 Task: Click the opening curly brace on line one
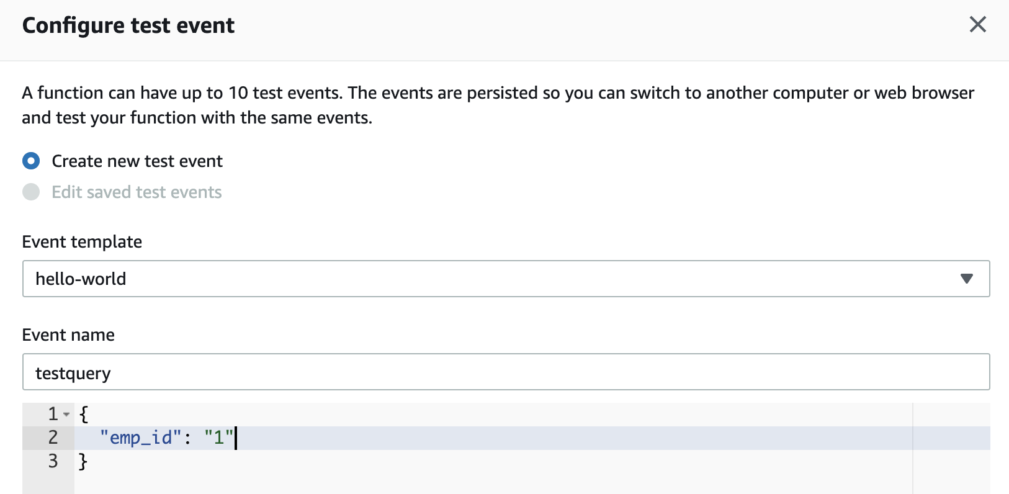[84, 414]
